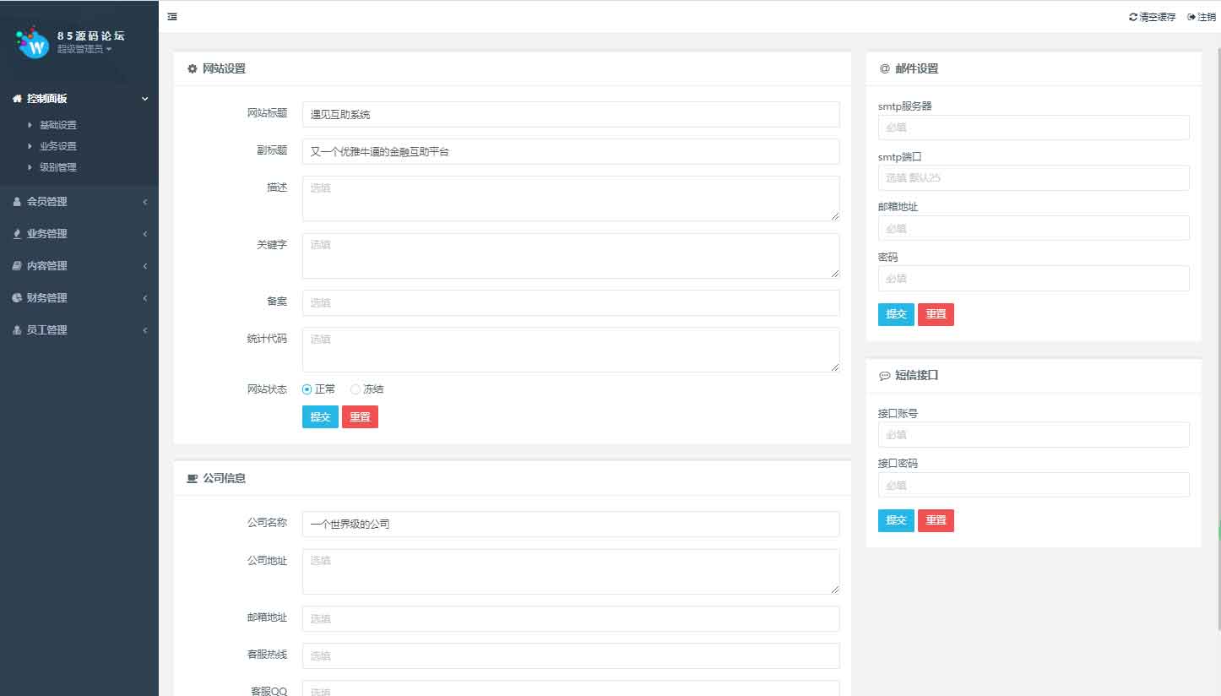The width and height of the screenshot is (1221, 696).
Task: Click the smtp服务器 input field
Action: coord(1034,128)
